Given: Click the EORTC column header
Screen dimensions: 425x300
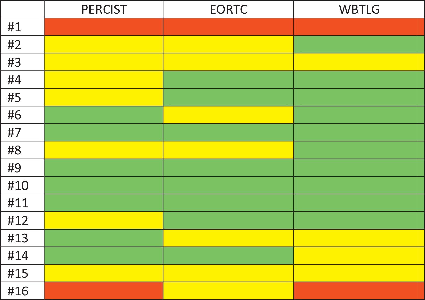Looking at the screenshot, I should tap(228, 9).
